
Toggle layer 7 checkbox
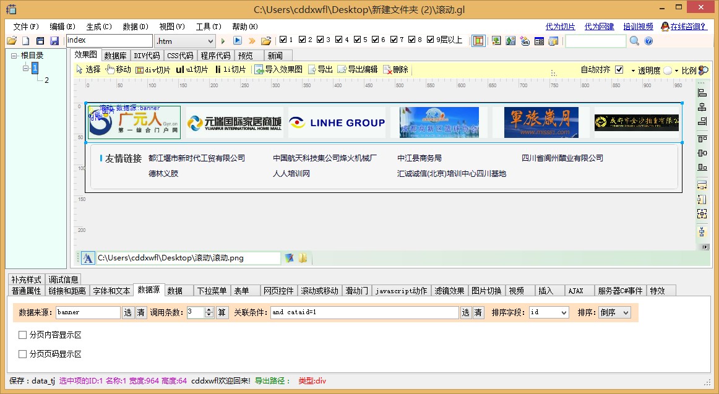[394, 40]
